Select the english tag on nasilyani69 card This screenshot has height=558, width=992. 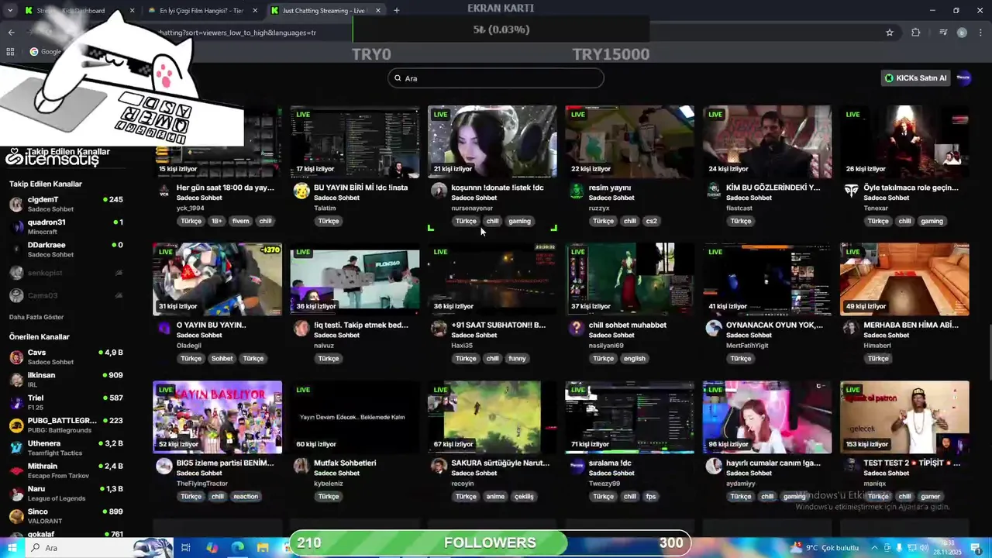[634, 358]
